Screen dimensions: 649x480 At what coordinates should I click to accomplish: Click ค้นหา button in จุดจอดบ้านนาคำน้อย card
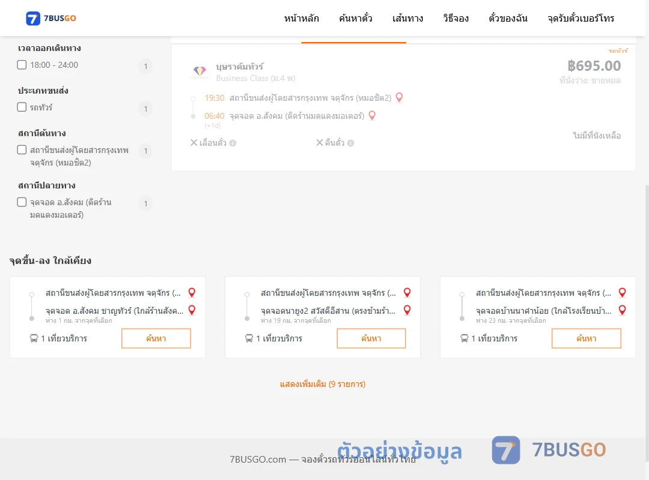tap(587, 338)
